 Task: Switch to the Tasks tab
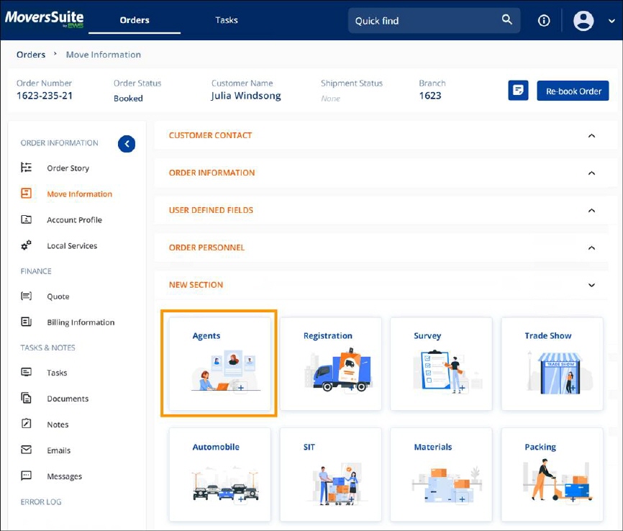pyautogui.click(x=226, y=20)
